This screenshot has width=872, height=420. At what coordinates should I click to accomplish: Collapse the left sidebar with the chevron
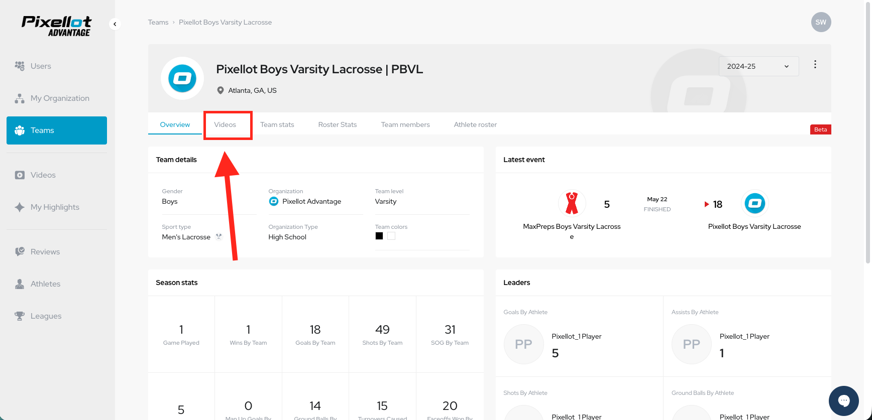115,24
